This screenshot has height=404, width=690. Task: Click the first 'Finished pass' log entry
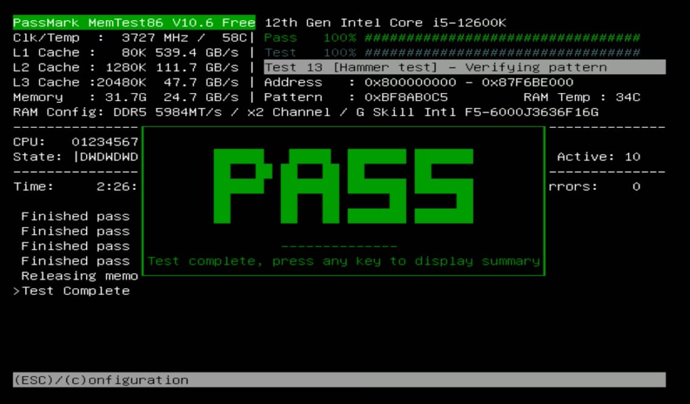[76, 217]
